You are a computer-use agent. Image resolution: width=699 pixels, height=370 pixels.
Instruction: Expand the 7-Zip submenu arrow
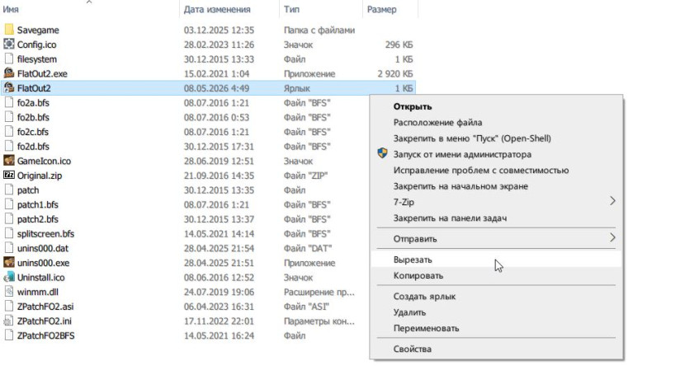coord(612,201)
